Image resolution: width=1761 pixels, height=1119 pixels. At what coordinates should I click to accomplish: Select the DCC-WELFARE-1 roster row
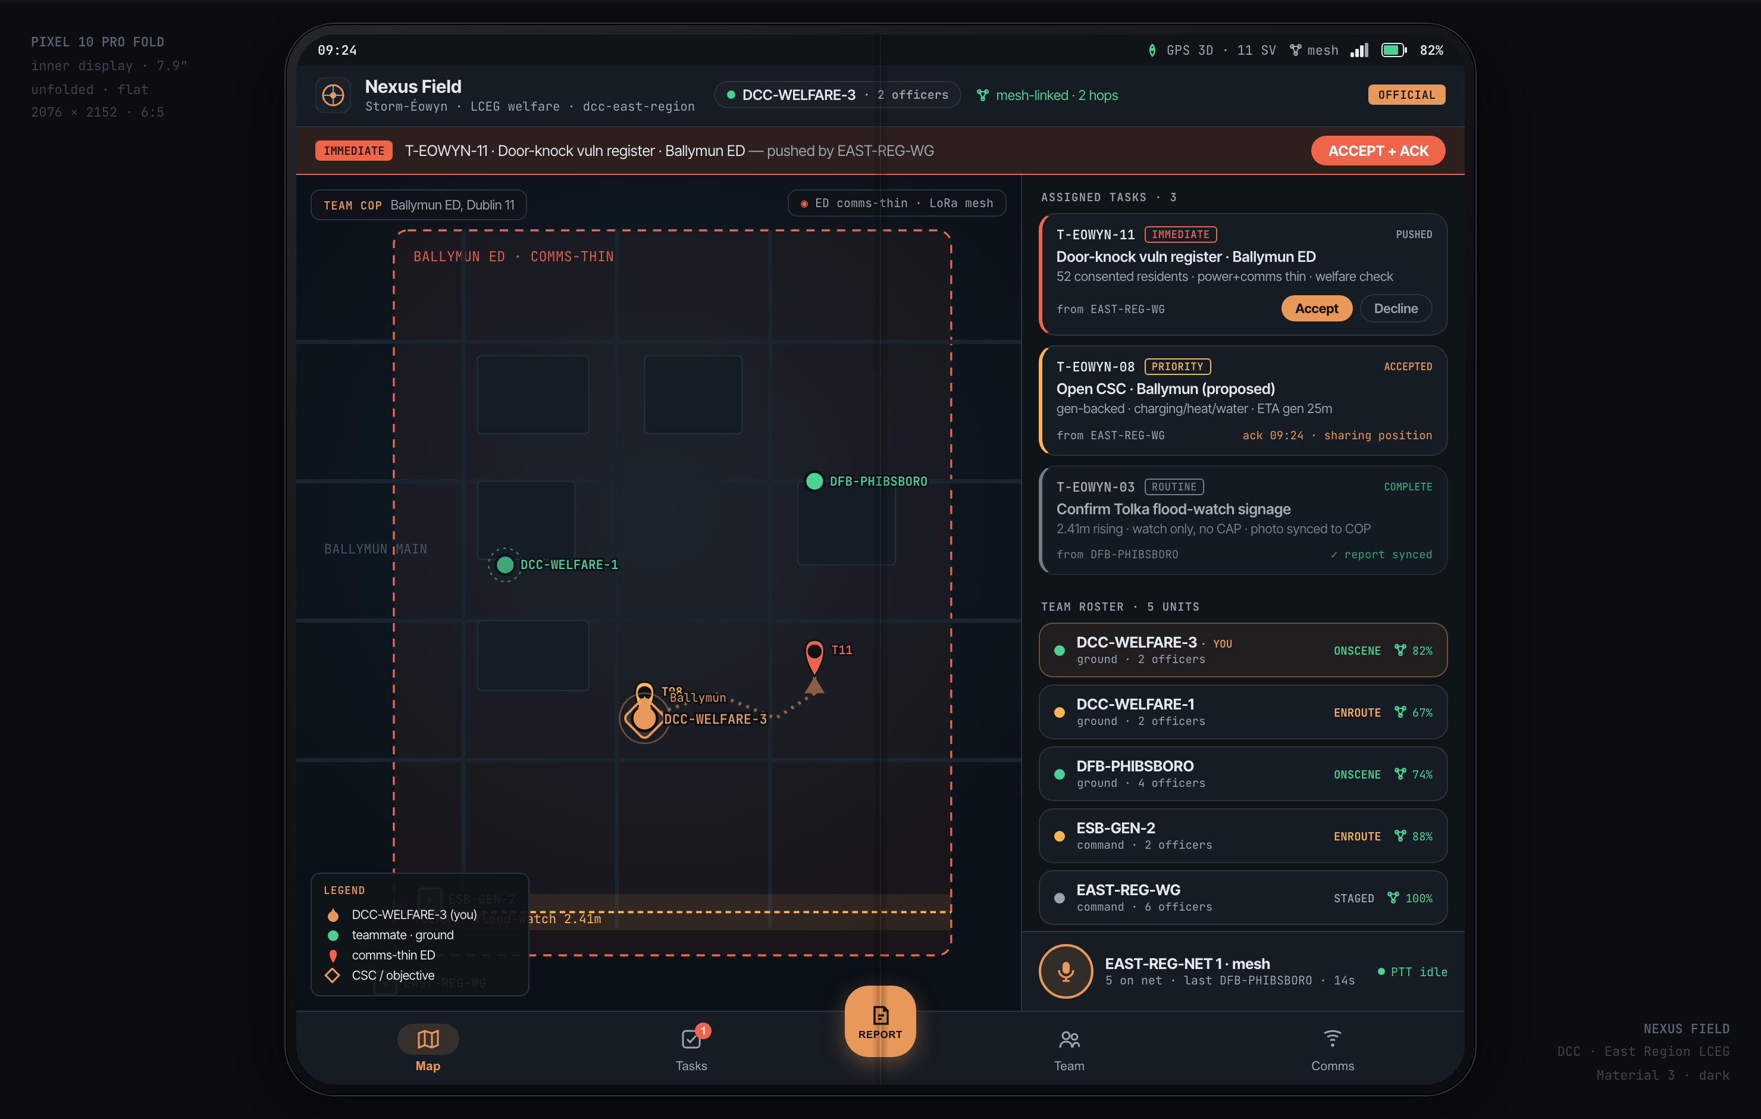pos(1243,712)
